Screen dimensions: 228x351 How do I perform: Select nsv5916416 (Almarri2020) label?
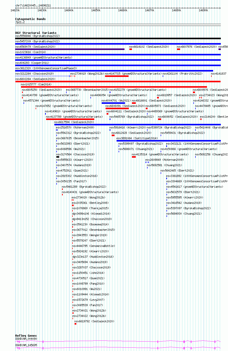click(x=128, y=127)
